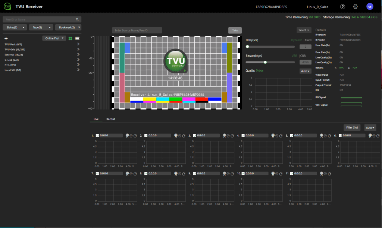Viewport: 382px width, 228px height.
Task: Open slot 8 gear settings
Action: click(179, 174)
